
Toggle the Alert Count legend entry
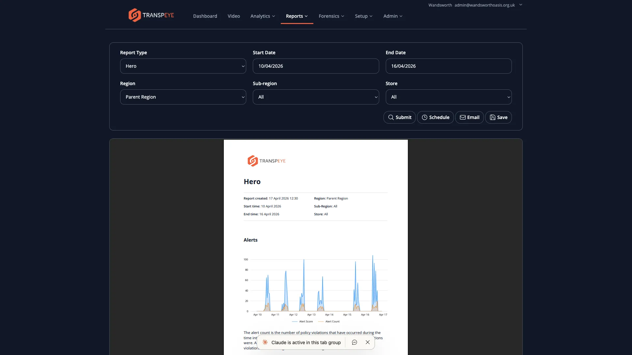click(329, 321)
